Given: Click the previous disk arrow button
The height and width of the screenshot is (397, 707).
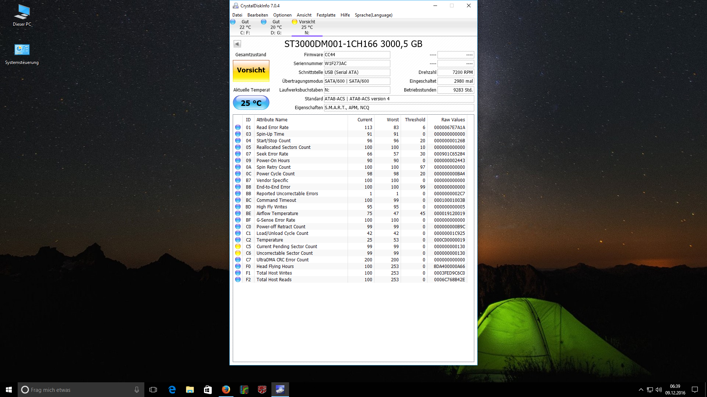Looking at the screenshot, I should pos(237,44).
